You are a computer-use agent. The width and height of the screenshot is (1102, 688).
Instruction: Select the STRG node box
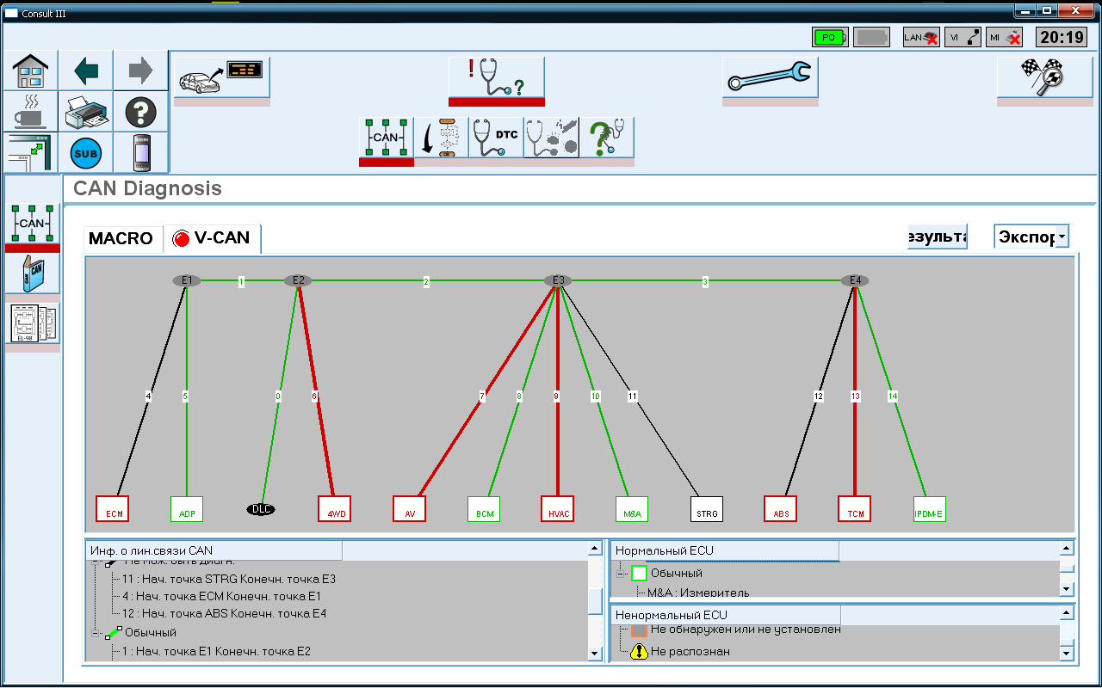(706, 508)
